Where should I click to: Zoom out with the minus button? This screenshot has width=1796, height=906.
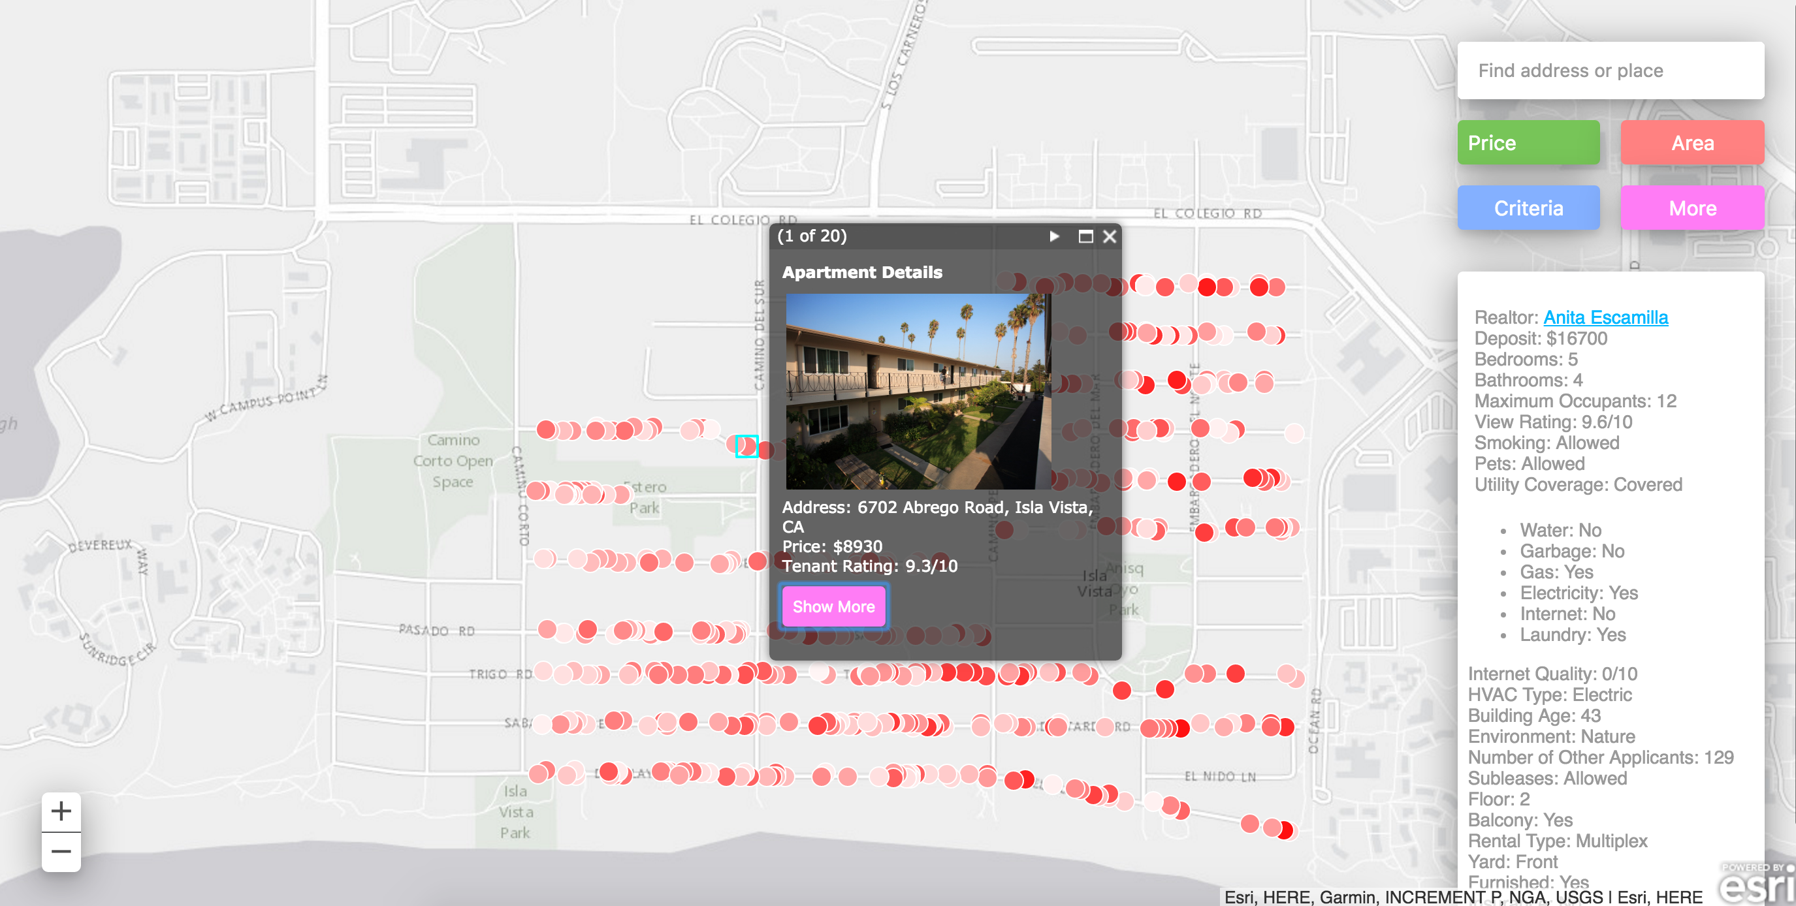pos(61,852)
